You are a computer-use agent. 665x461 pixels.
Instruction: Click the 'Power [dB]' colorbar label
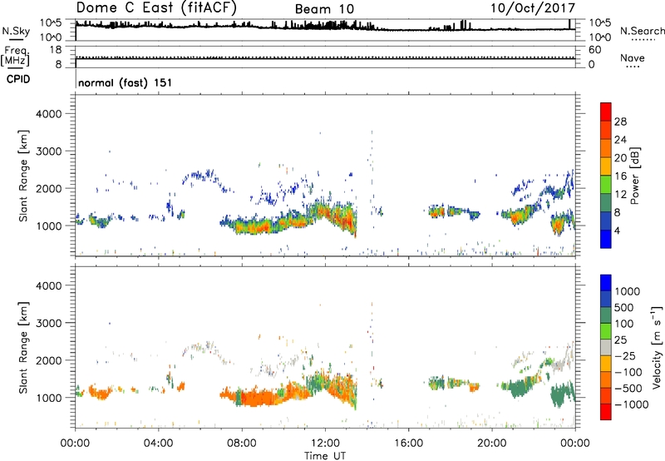[635, 176]
